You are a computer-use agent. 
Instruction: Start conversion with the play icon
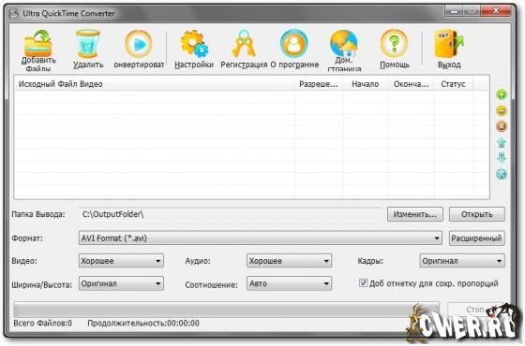pyautogui.click(x=139, y=44)
